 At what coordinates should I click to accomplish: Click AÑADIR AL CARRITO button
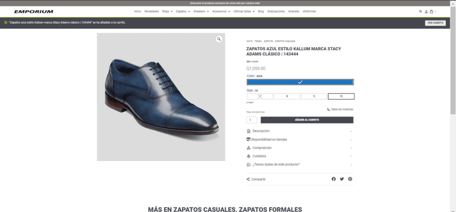coord(307,120)
